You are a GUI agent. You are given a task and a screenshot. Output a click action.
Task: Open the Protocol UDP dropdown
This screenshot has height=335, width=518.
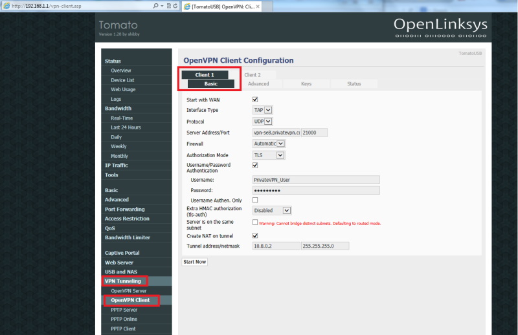263,122
